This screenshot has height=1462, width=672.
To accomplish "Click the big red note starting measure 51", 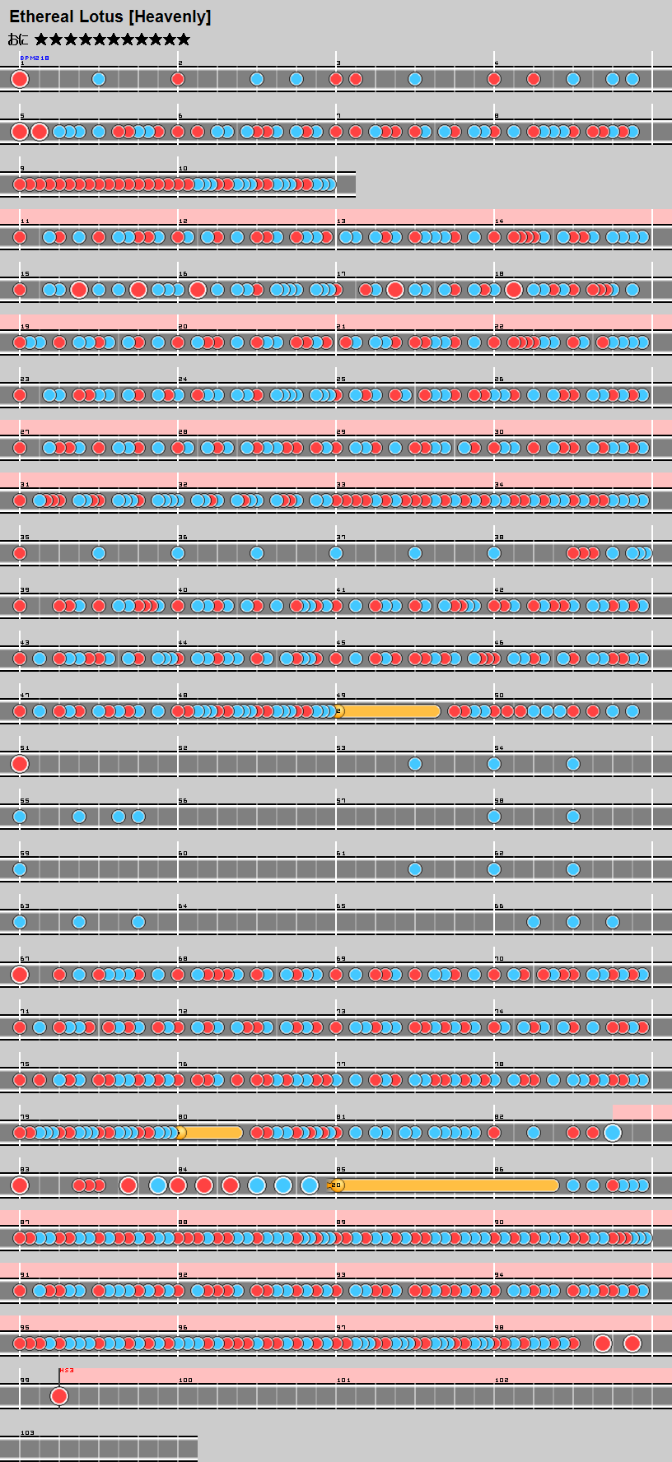I will 20,764.
